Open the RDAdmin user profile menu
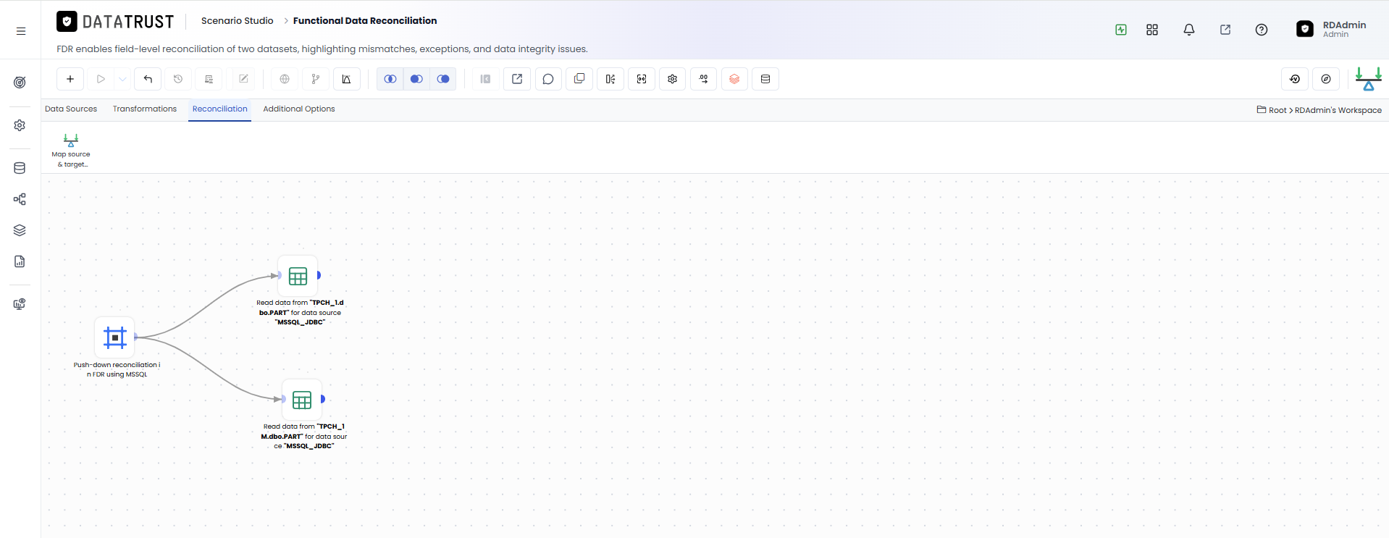This screenshot has width=1389, height=538. [x=1331, y=29]
